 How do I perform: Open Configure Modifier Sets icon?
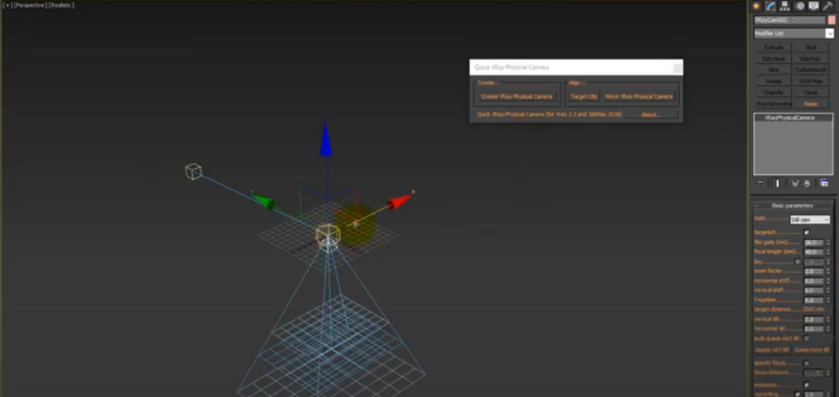point(824,183)
